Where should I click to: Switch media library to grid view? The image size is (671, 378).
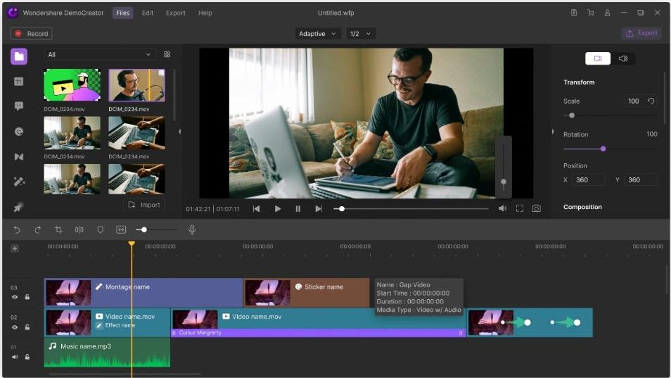pyautogui.click(x=167, y=54)
